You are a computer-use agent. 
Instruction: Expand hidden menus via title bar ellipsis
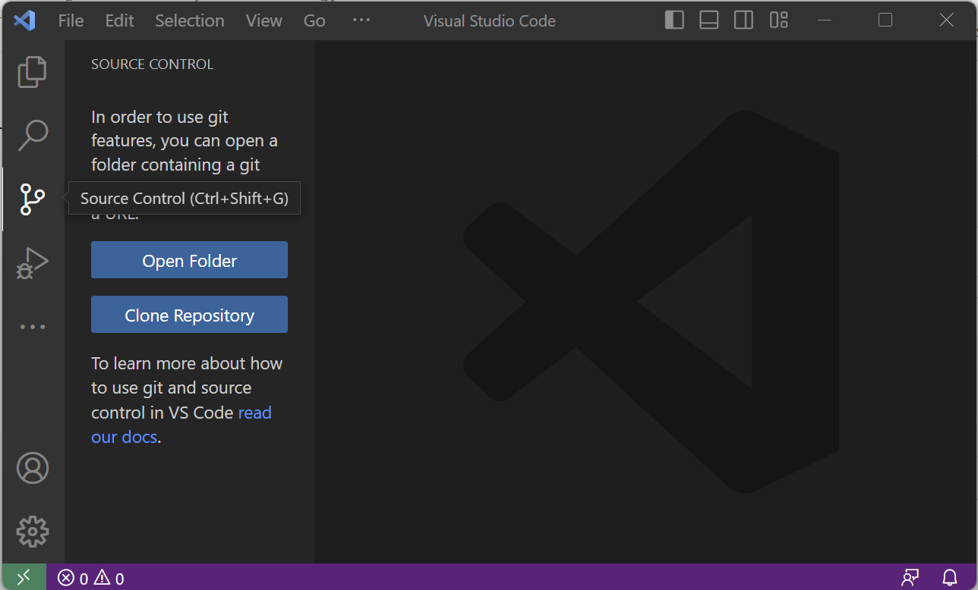click(x=361, y=20)
